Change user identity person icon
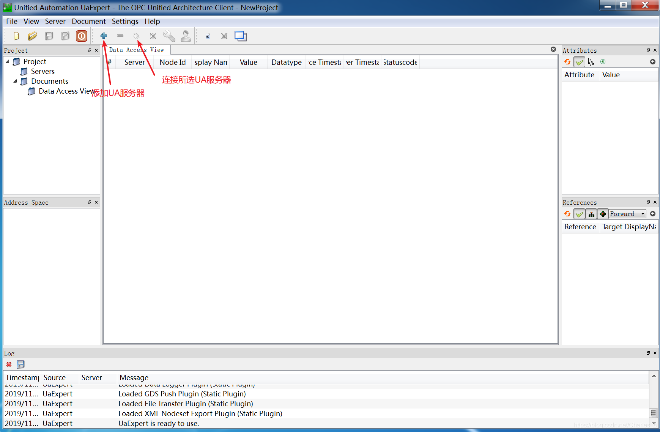 186,36
